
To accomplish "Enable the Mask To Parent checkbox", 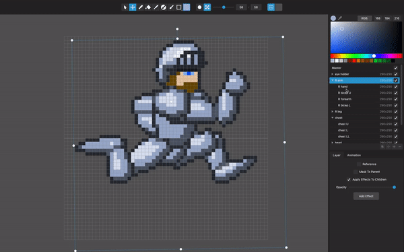I will point(356,172).
